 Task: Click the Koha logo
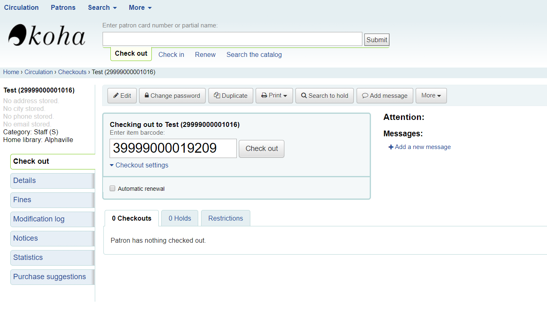point(46,36)
